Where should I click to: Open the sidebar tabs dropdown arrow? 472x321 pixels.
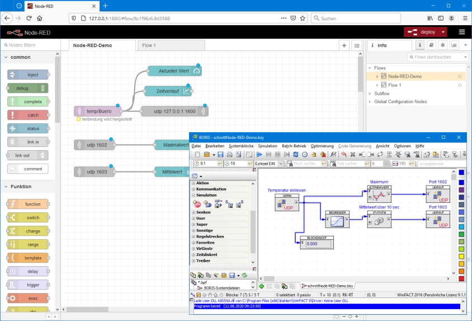click(465, 45)
